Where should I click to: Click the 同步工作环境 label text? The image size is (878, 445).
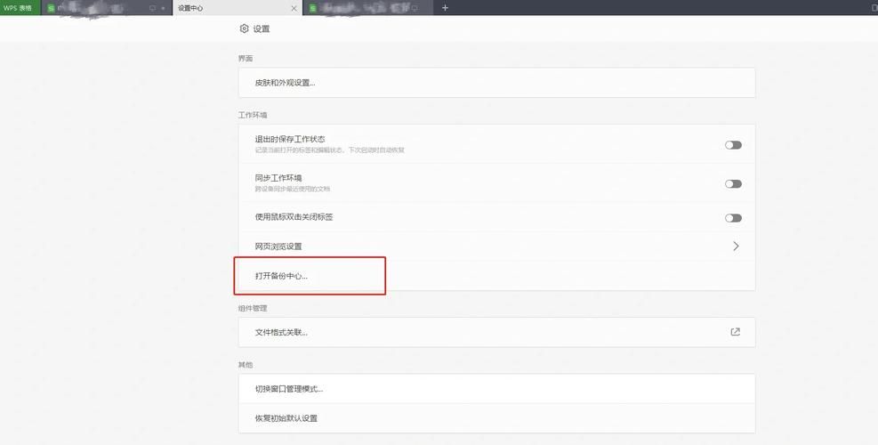click(x=278, y=178)
